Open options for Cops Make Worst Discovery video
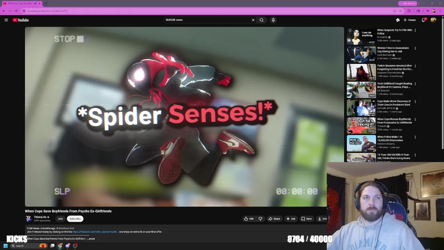 (x=415, y=102)
